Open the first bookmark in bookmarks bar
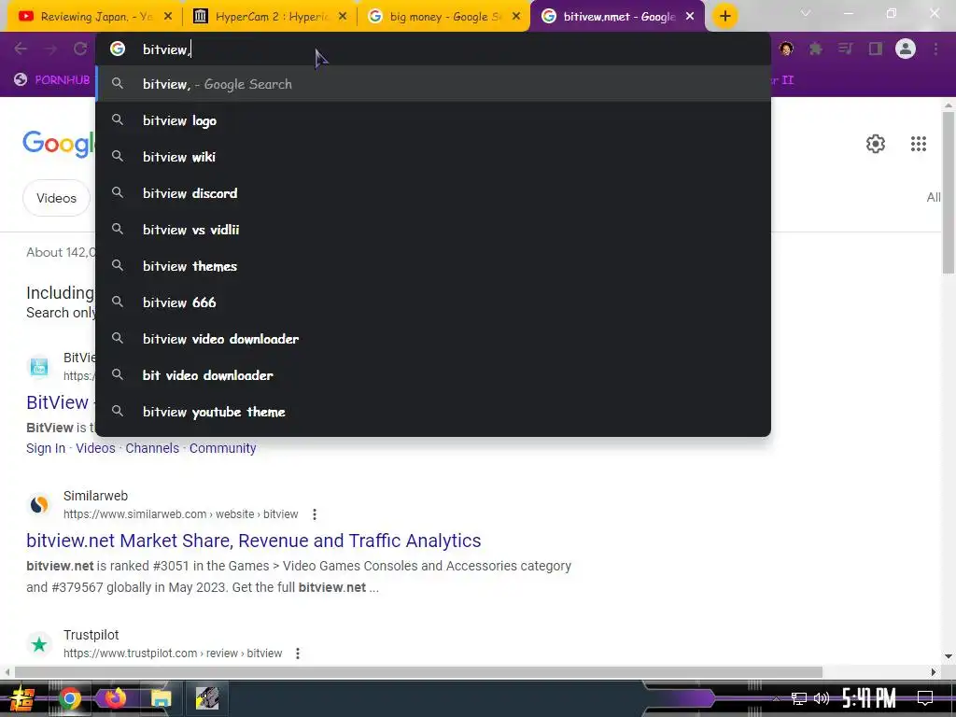Screen dimensions: 956x717 (52, 79)
